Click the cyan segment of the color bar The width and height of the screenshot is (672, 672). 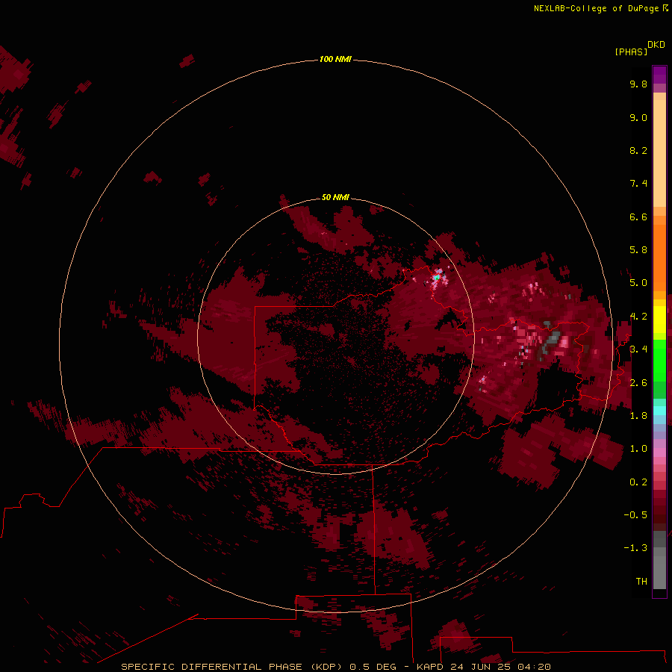pos(659,411)
